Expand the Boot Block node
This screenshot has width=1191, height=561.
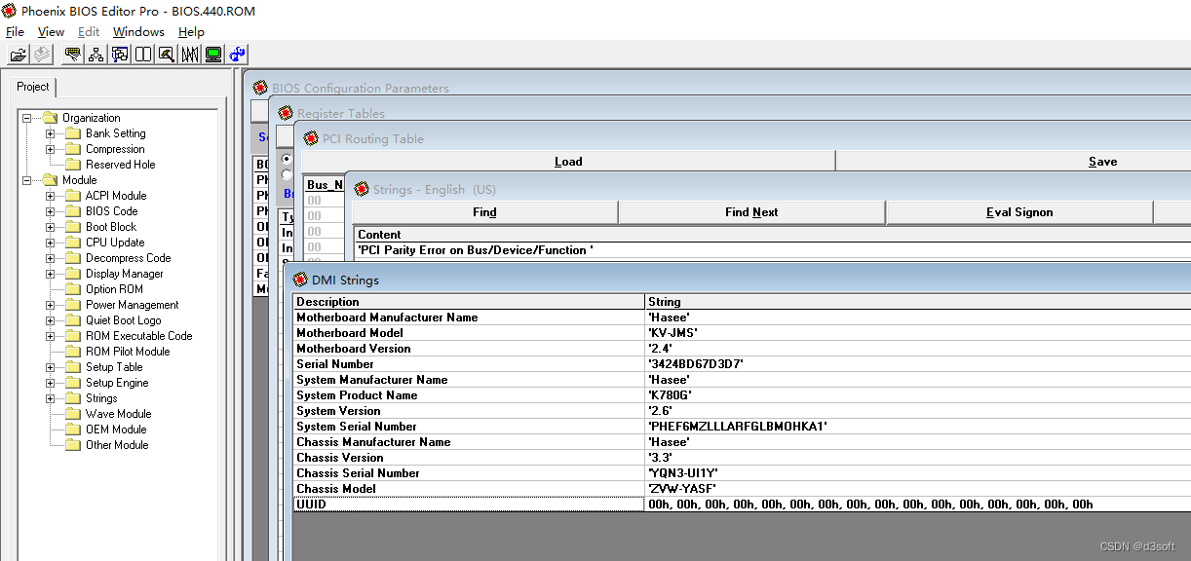tap(51, 227)
